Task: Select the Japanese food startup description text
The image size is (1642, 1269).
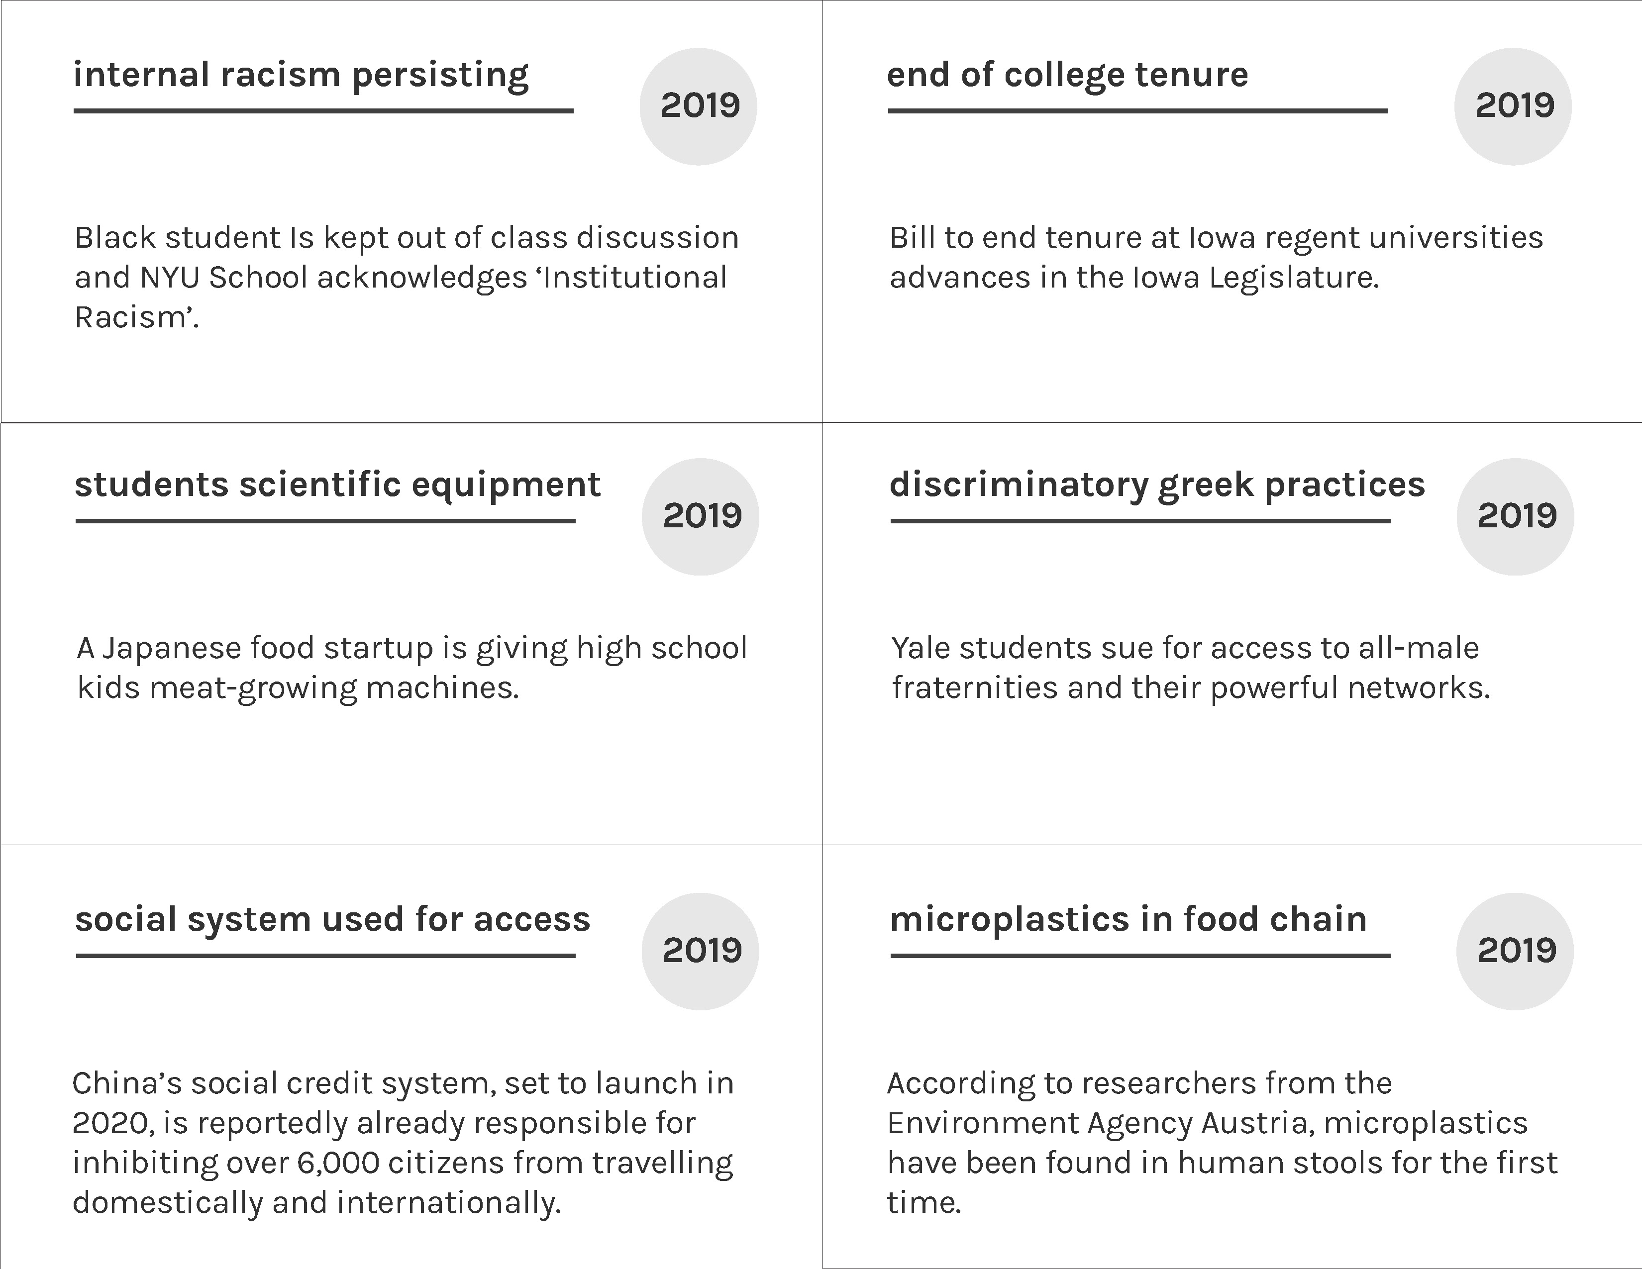Action: tap(412, 669)
